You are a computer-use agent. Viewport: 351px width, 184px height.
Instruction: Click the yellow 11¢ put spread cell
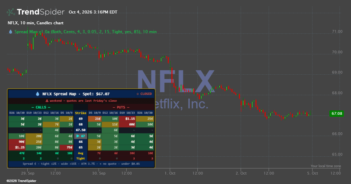click(x=110, y=125)
